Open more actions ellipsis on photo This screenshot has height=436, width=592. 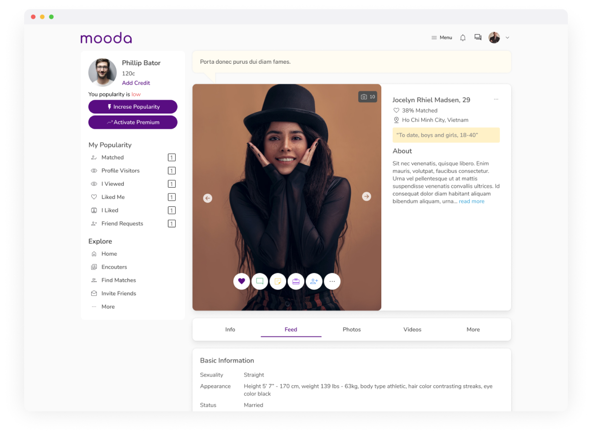(x=332, y=281)
